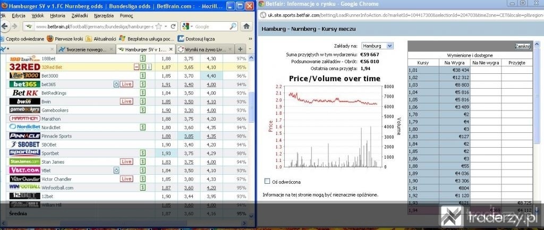The width and height of the screenshot is (544, 230).
Task: Open Aktualności bookmark
Action: point(100,39)
